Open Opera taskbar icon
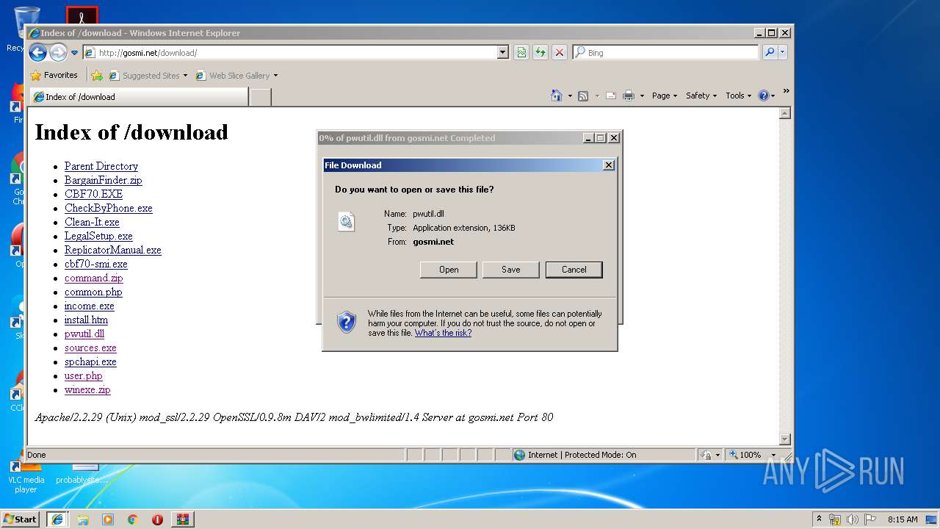The width and height of the screenshot is (940, 529). coord(157,519)
